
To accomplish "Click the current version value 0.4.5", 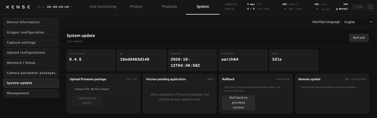I will pyautogui.click(x=75, y=59).
